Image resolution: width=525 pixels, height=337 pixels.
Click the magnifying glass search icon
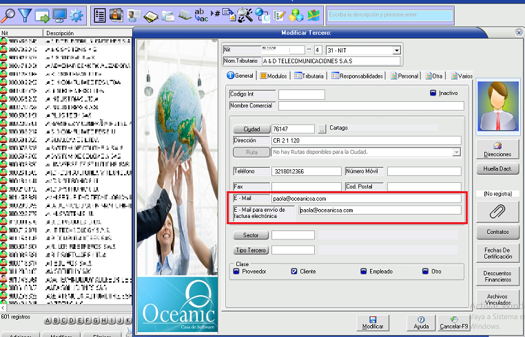click(8, 14)
